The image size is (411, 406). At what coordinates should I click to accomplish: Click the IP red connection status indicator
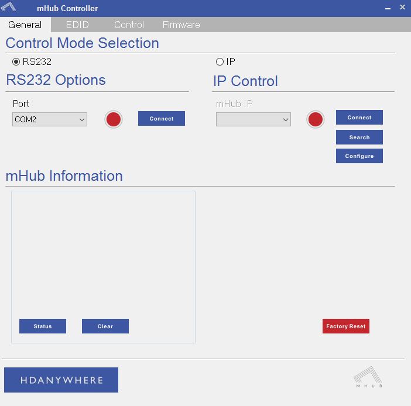coord(316,119)
